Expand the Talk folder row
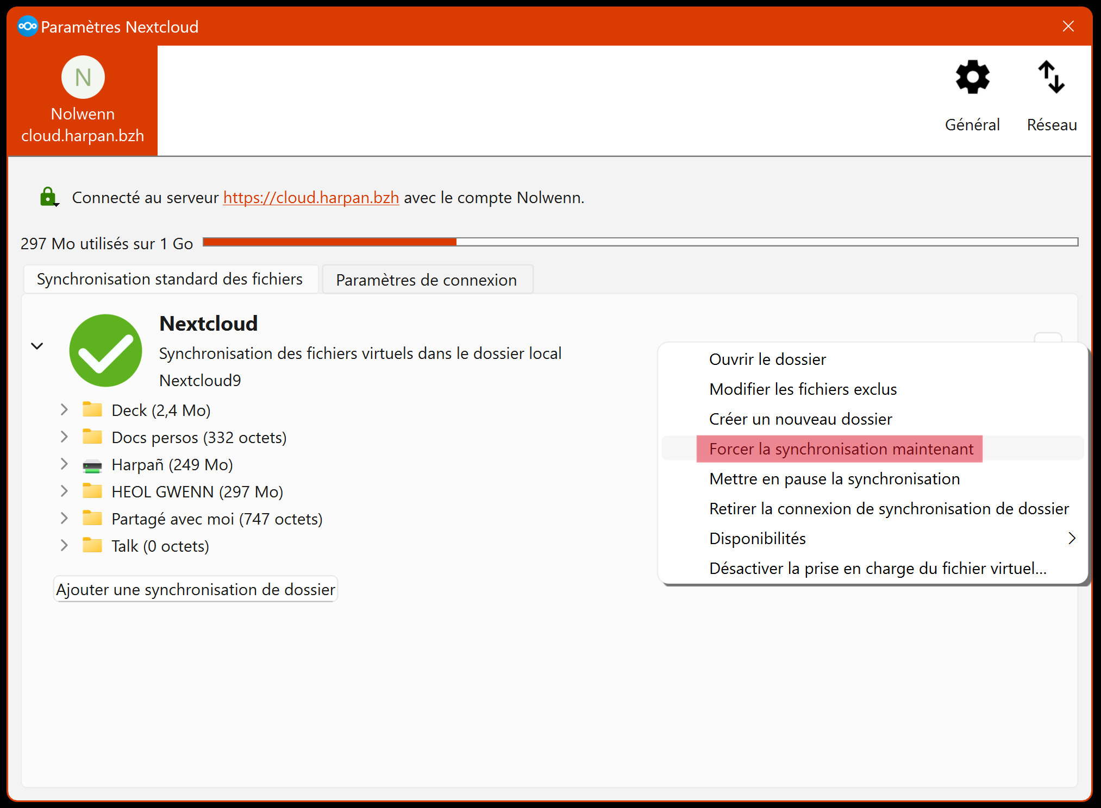 coord(64,545)
